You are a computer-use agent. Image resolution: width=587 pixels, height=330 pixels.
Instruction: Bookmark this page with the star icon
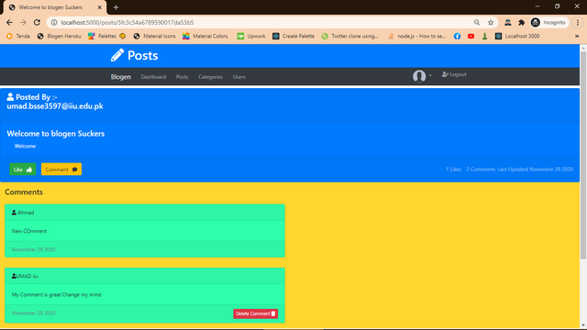tap(491, 22)
